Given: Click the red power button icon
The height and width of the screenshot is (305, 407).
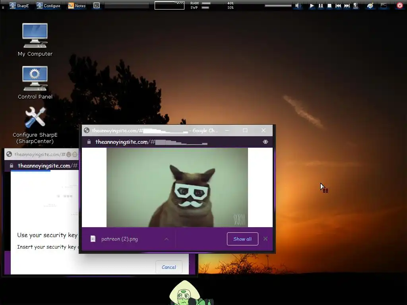Looking at the screenshot, I should 400,6.
